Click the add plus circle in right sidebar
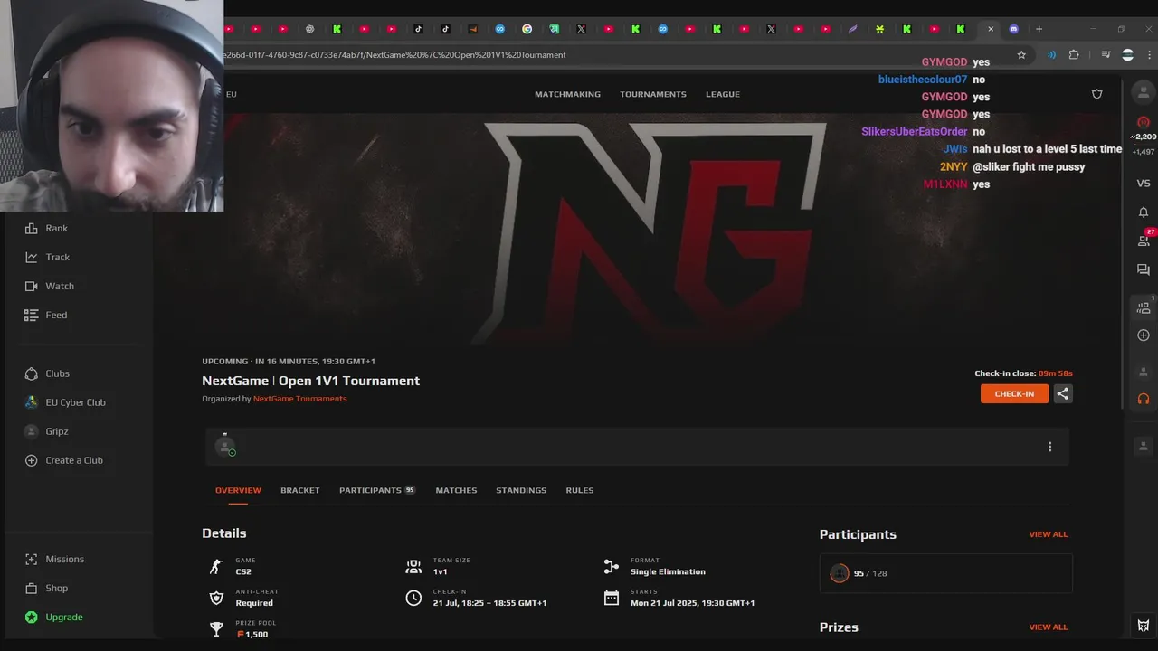Image resolution: width=1158 pixels, height=651 pixels. (1144, 335)
